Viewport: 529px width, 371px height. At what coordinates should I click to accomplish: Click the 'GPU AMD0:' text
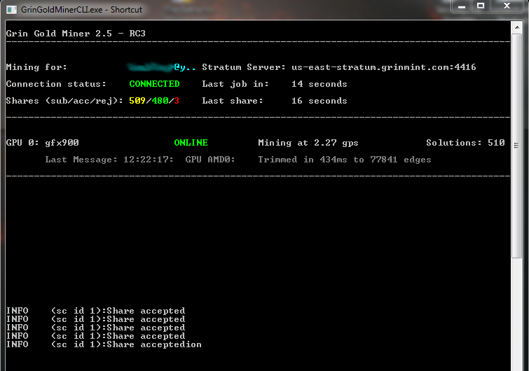(210, 160)
